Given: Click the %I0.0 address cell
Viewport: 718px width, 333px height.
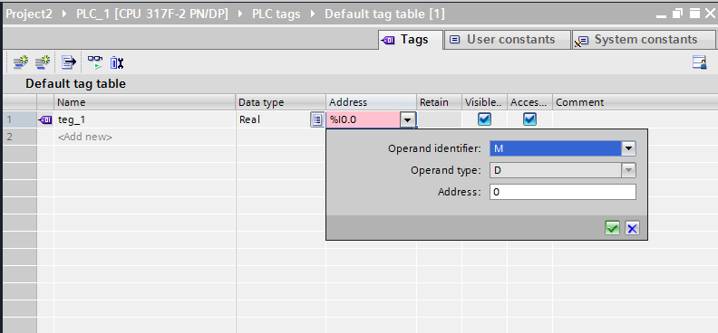Looking at the screenshot, I should (364, 120).
